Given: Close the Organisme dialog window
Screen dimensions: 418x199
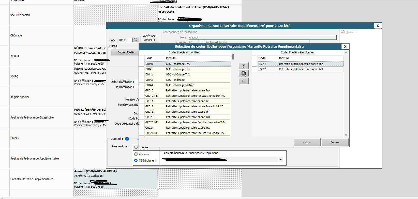Looking at the screenshot, I should 378,26.
